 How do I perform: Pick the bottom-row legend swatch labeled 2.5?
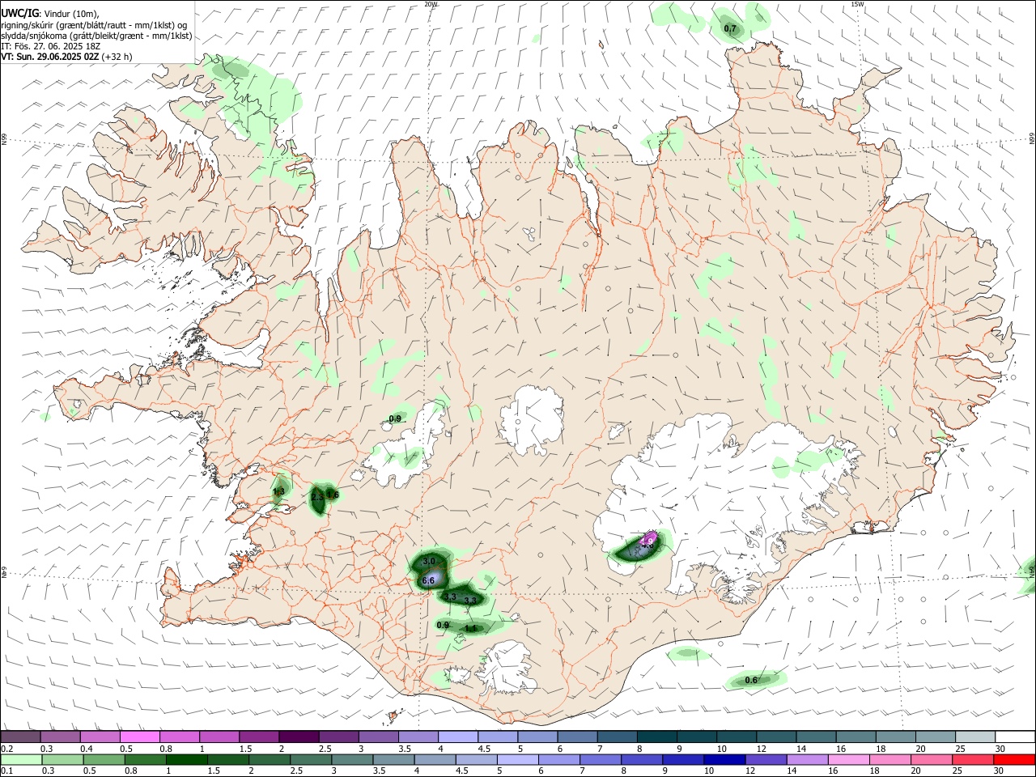[310, 759]
